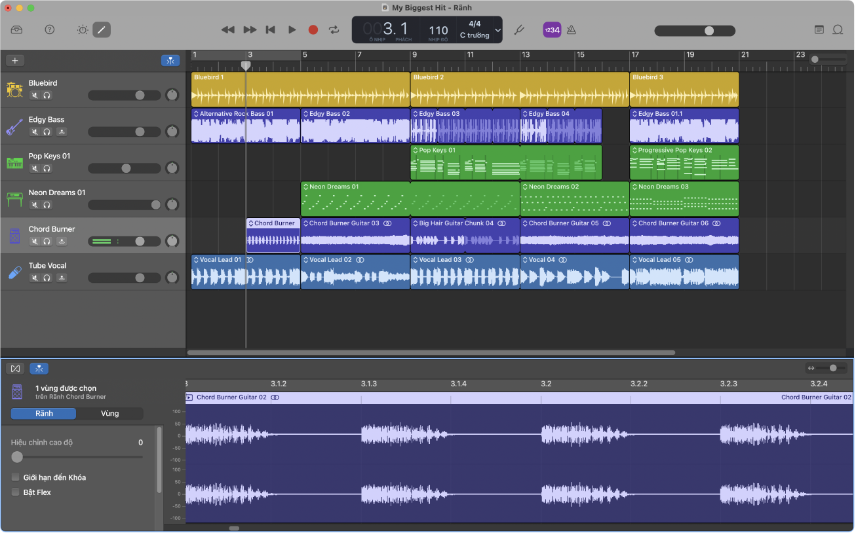Viewport: 856px width, 533px height.
Task: Switch to the Rãnh tab in the editor
Action: click(x=43, y=413)
